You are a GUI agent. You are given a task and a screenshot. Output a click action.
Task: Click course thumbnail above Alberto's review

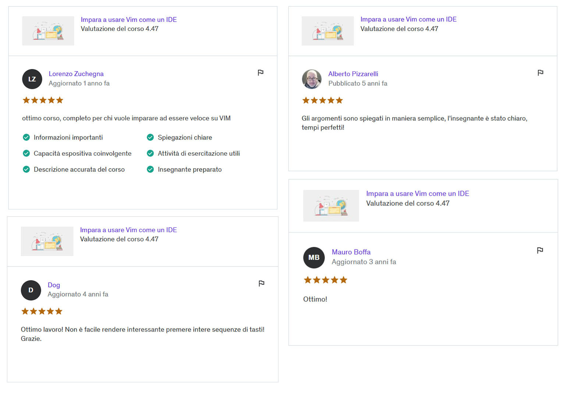coord(327,31)
